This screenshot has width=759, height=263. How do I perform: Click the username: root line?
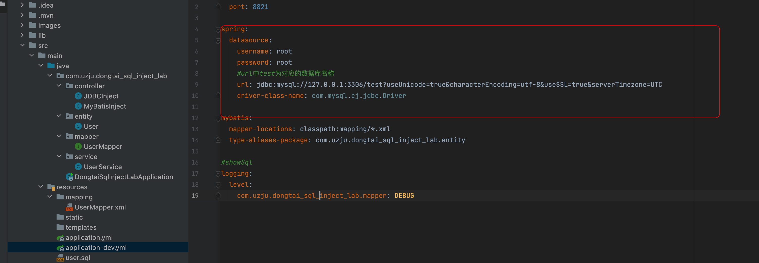pos(264,51)
